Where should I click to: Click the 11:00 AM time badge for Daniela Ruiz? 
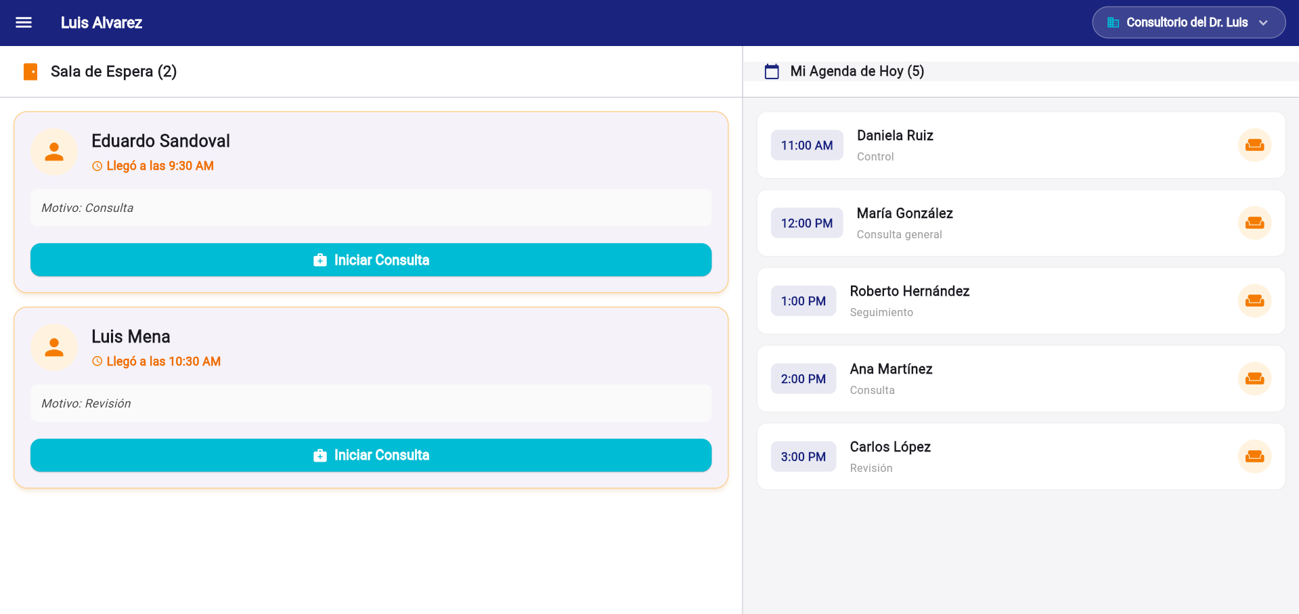[806, 145]
